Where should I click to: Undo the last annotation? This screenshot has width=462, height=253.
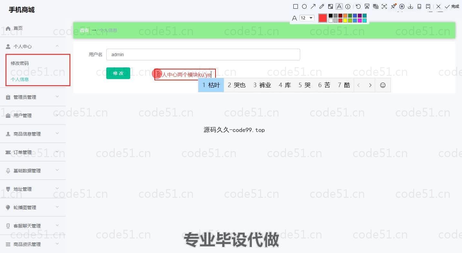click(358, 6)
